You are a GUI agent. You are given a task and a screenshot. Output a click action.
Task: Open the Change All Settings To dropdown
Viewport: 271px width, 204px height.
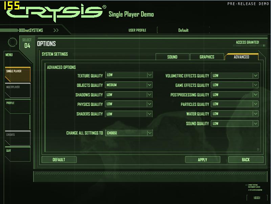[x=129, y=133]
